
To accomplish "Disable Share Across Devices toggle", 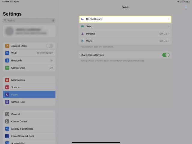I will [166, 55].
